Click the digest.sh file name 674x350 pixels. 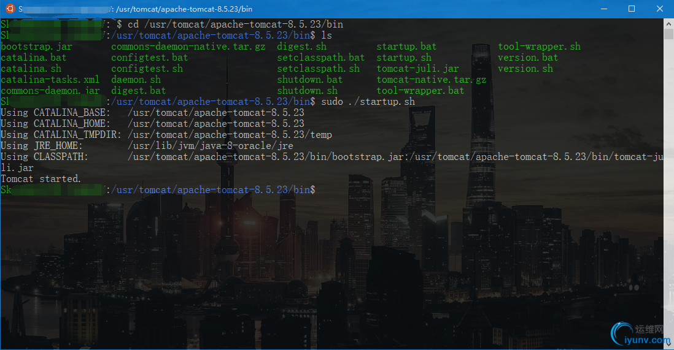(x=302, y=47)
